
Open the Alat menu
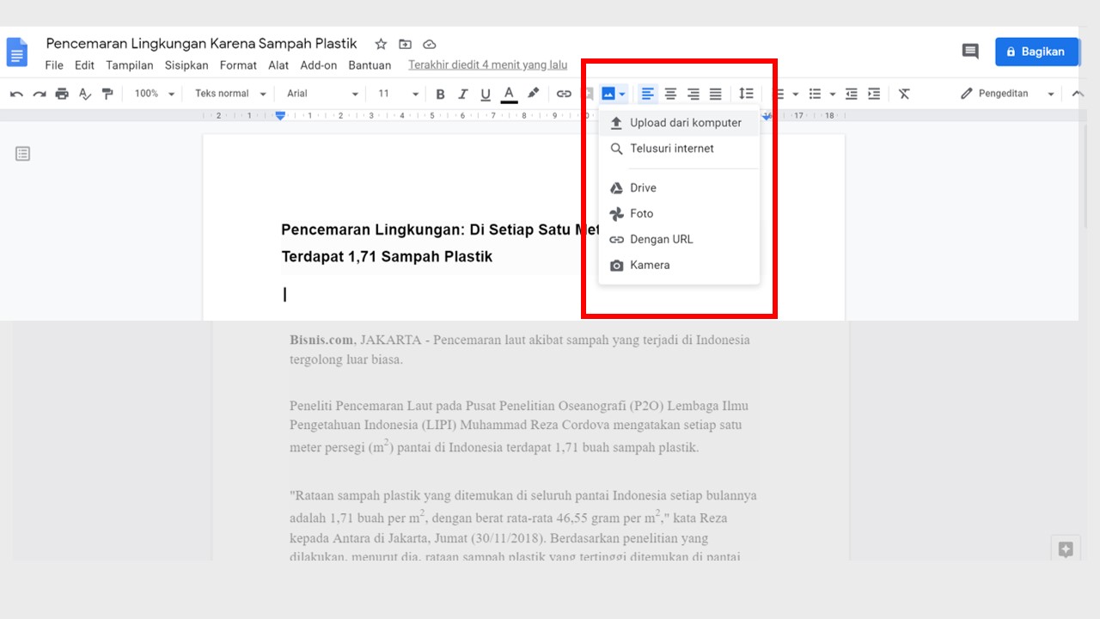(x=278, y=65)
